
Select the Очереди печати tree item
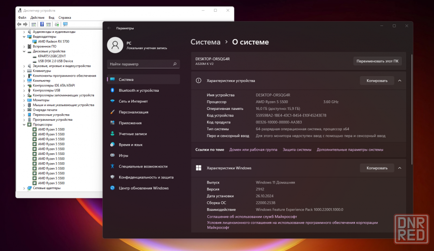(45, 110)
